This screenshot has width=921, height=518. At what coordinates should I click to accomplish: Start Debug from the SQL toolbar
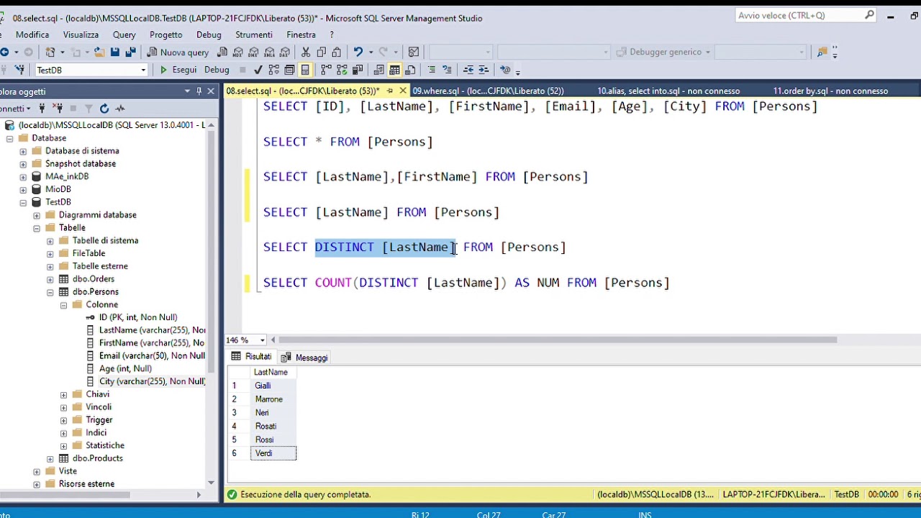pos(217,70)
